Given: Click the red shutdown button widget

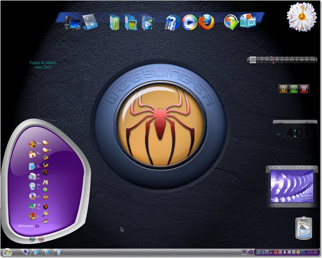Looking at the screenshot, I should pyautogui.click(x=304, y=89).
